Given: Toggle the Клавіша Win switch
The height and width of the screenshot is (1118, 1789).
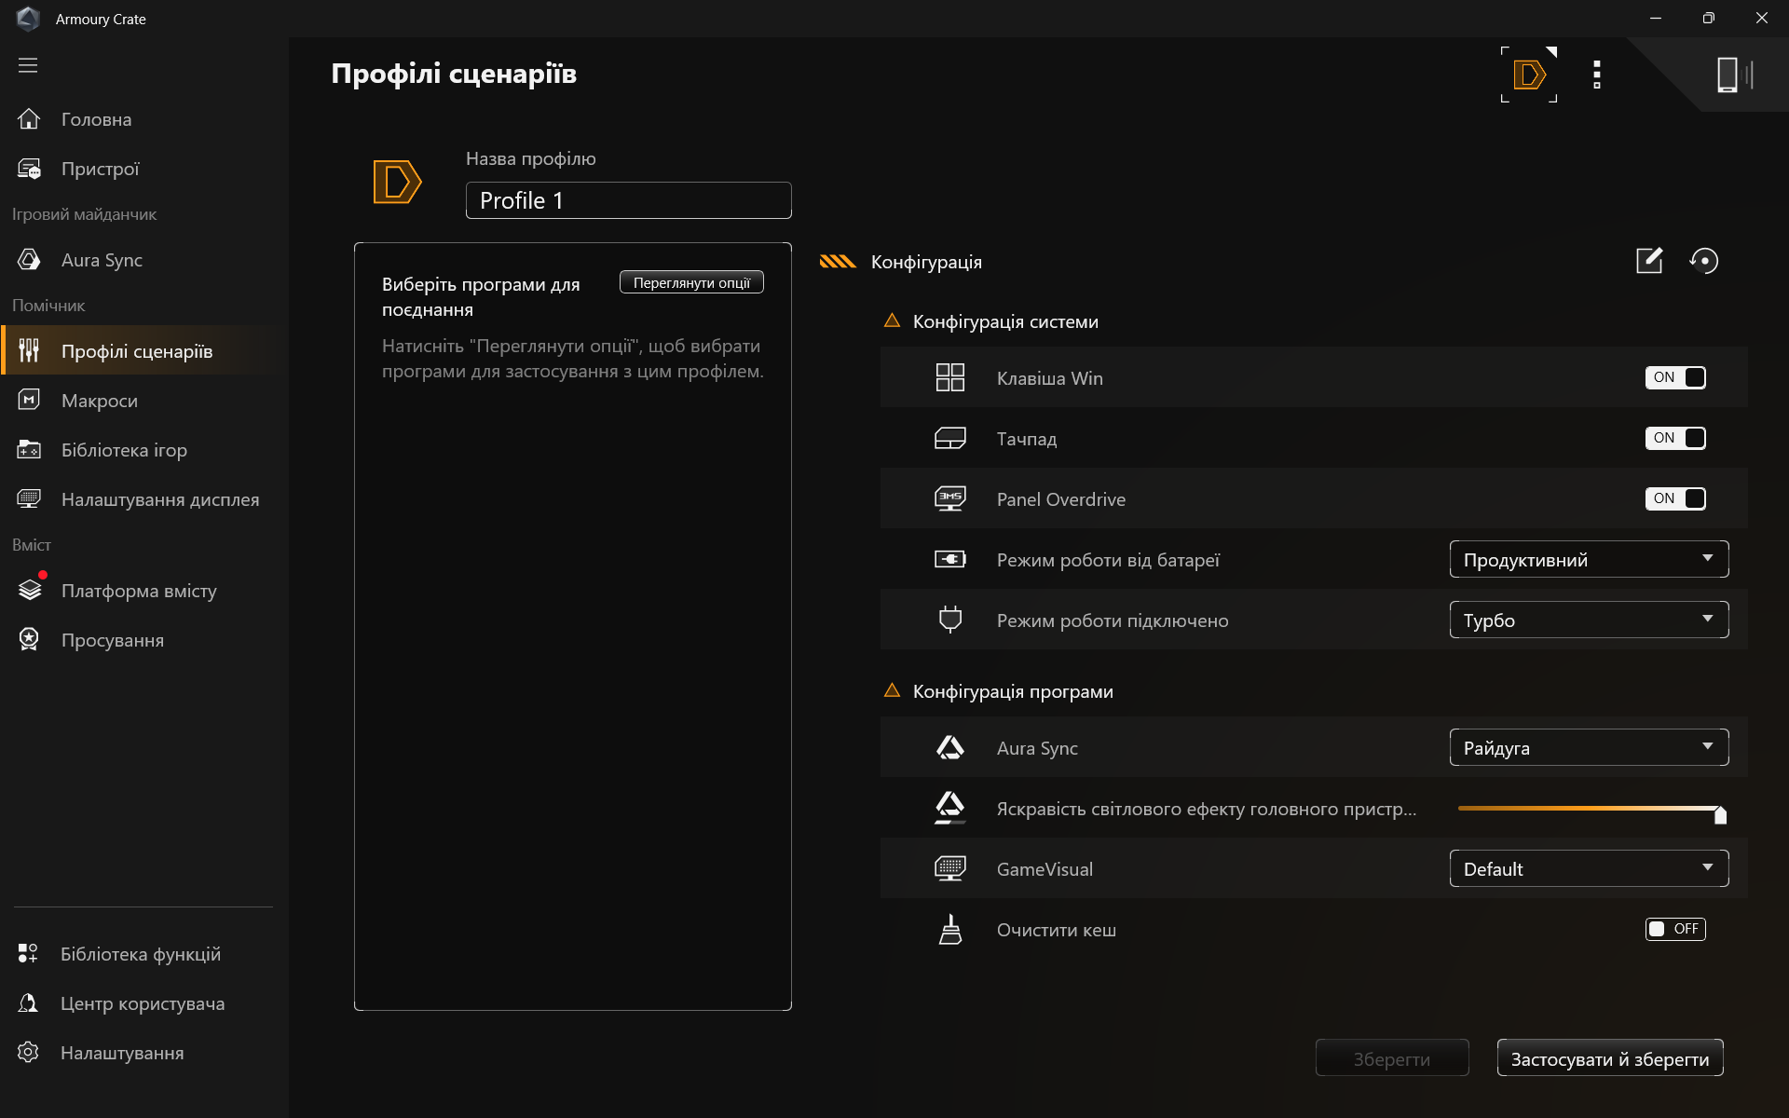Looking at the screenshot, I should point(1674,377).
